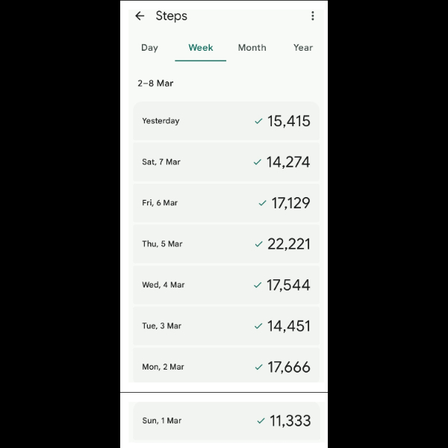Screen dimensions: 448x448
Task: Click the checkmark for Sun, 1 Mar
Action: (x=261, y=421)
